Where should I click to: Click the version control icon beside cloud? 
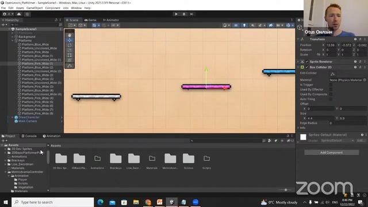click(27, 14)
